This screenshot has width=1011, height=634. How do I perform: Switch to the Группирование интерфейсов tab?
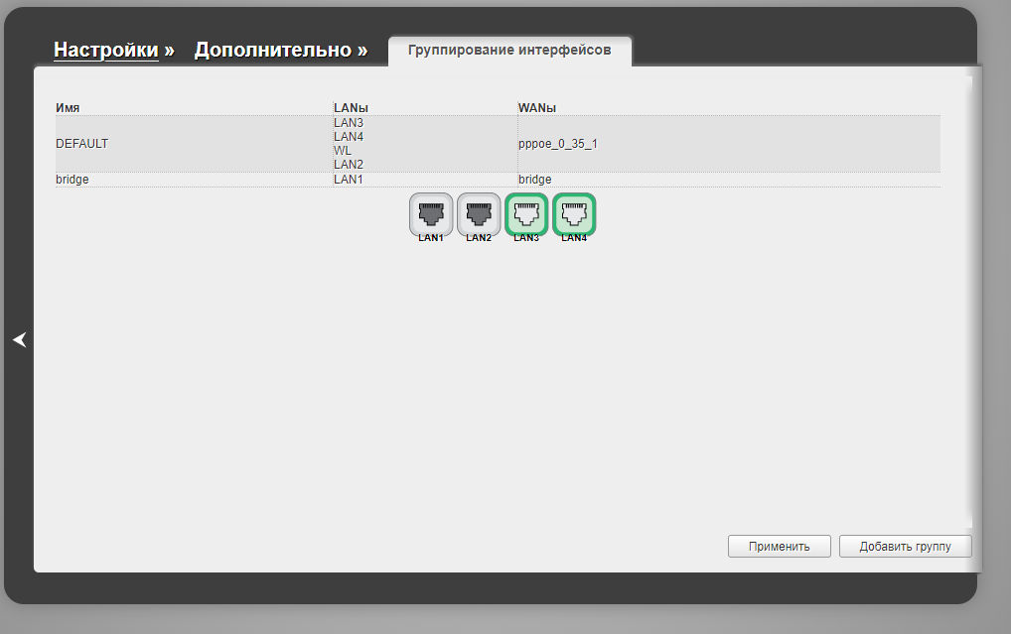tap(509, 50)
